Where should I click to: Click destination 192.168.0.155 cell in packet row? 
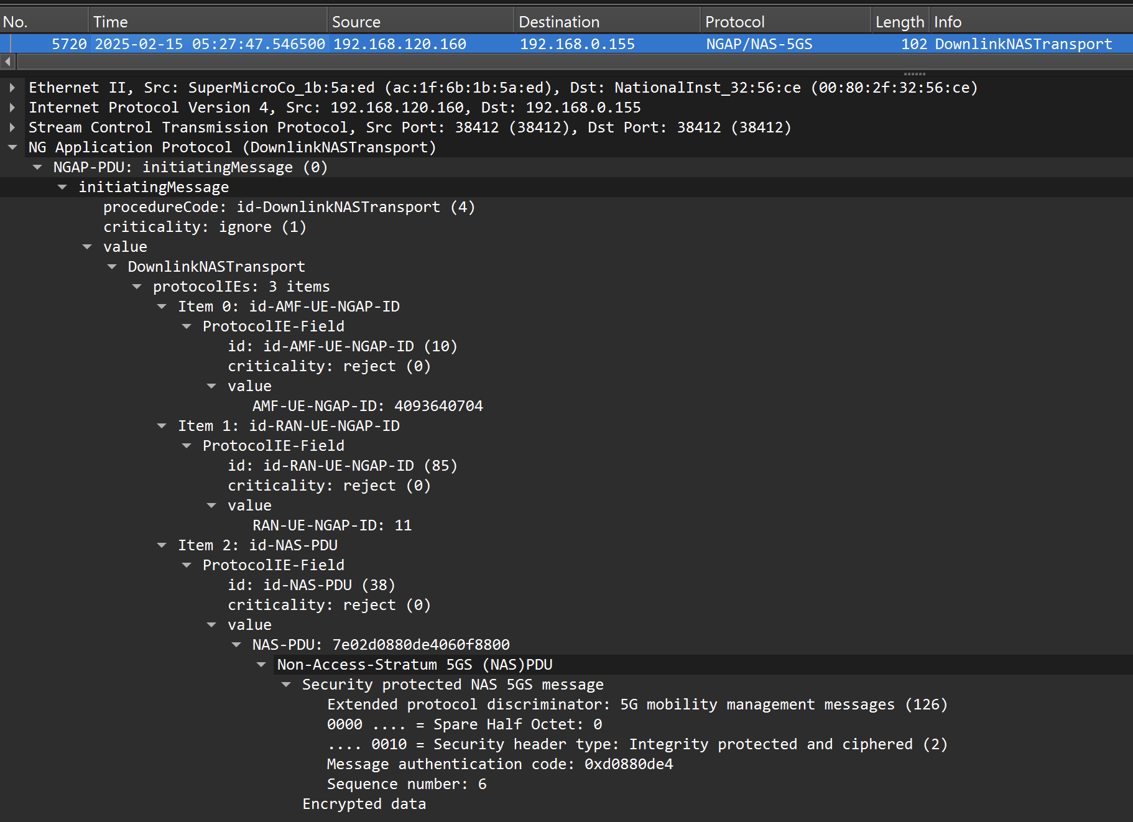pyautogui.click(x=577, y=44)
